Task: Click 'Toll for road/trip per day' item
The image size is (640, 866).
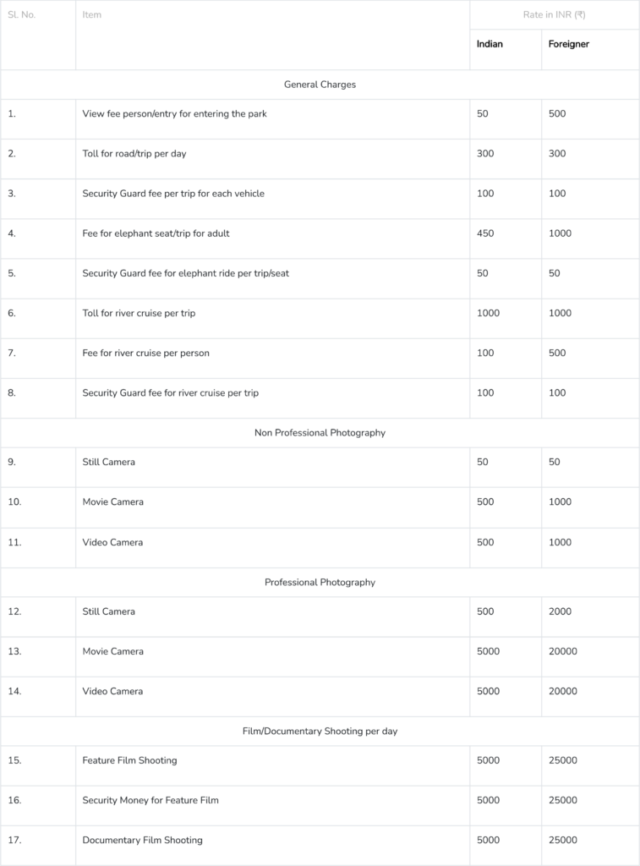Action: [134, 154]
